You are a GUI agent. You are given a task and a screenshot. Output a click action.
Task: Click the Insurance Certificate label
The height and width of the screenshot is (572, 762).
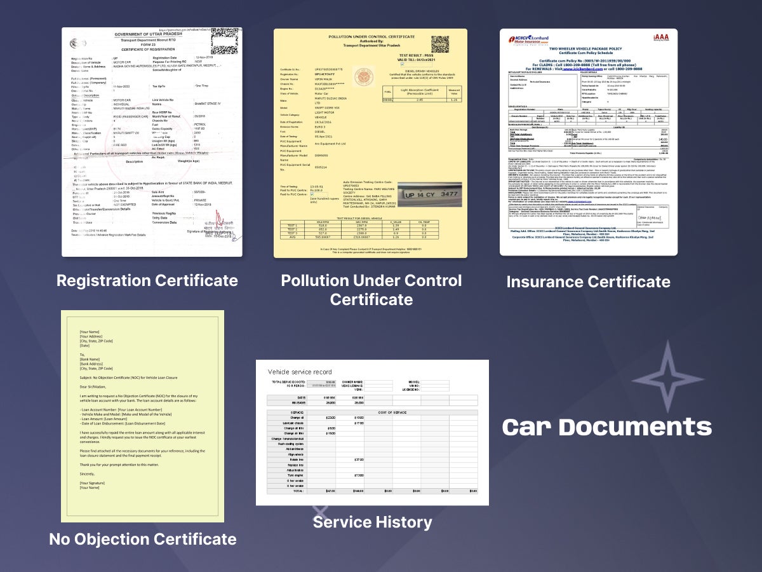[x=588, y=282]
